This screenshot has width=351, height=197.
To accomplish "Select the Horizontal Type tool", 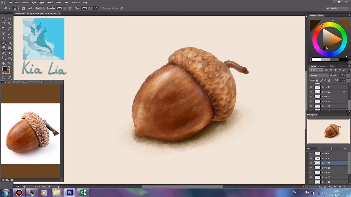I will tap(10, 53).
